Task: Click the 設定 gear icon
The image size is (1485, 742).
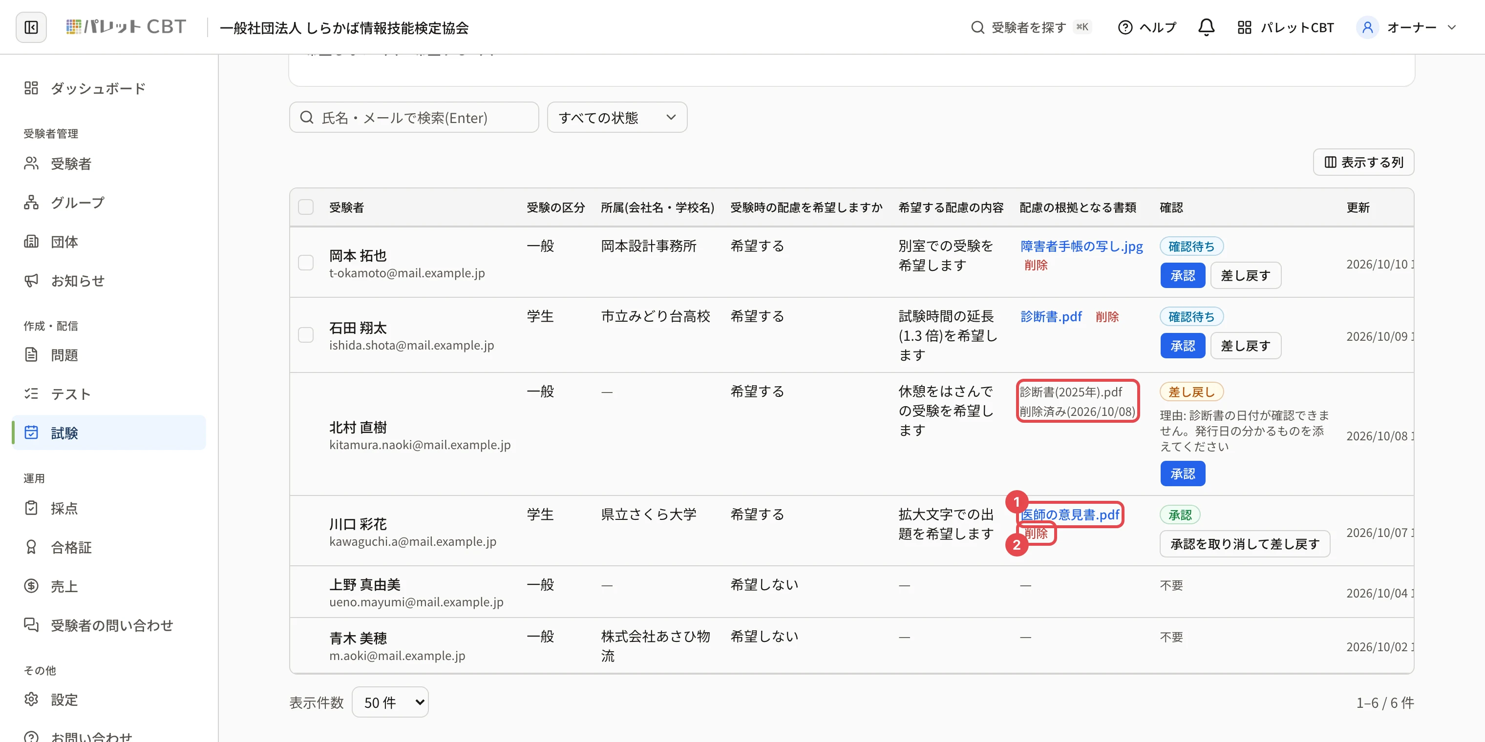Action: [31, 700]
